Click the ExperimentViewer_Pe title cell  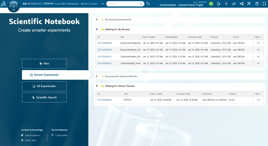click(x=130, y=50)
